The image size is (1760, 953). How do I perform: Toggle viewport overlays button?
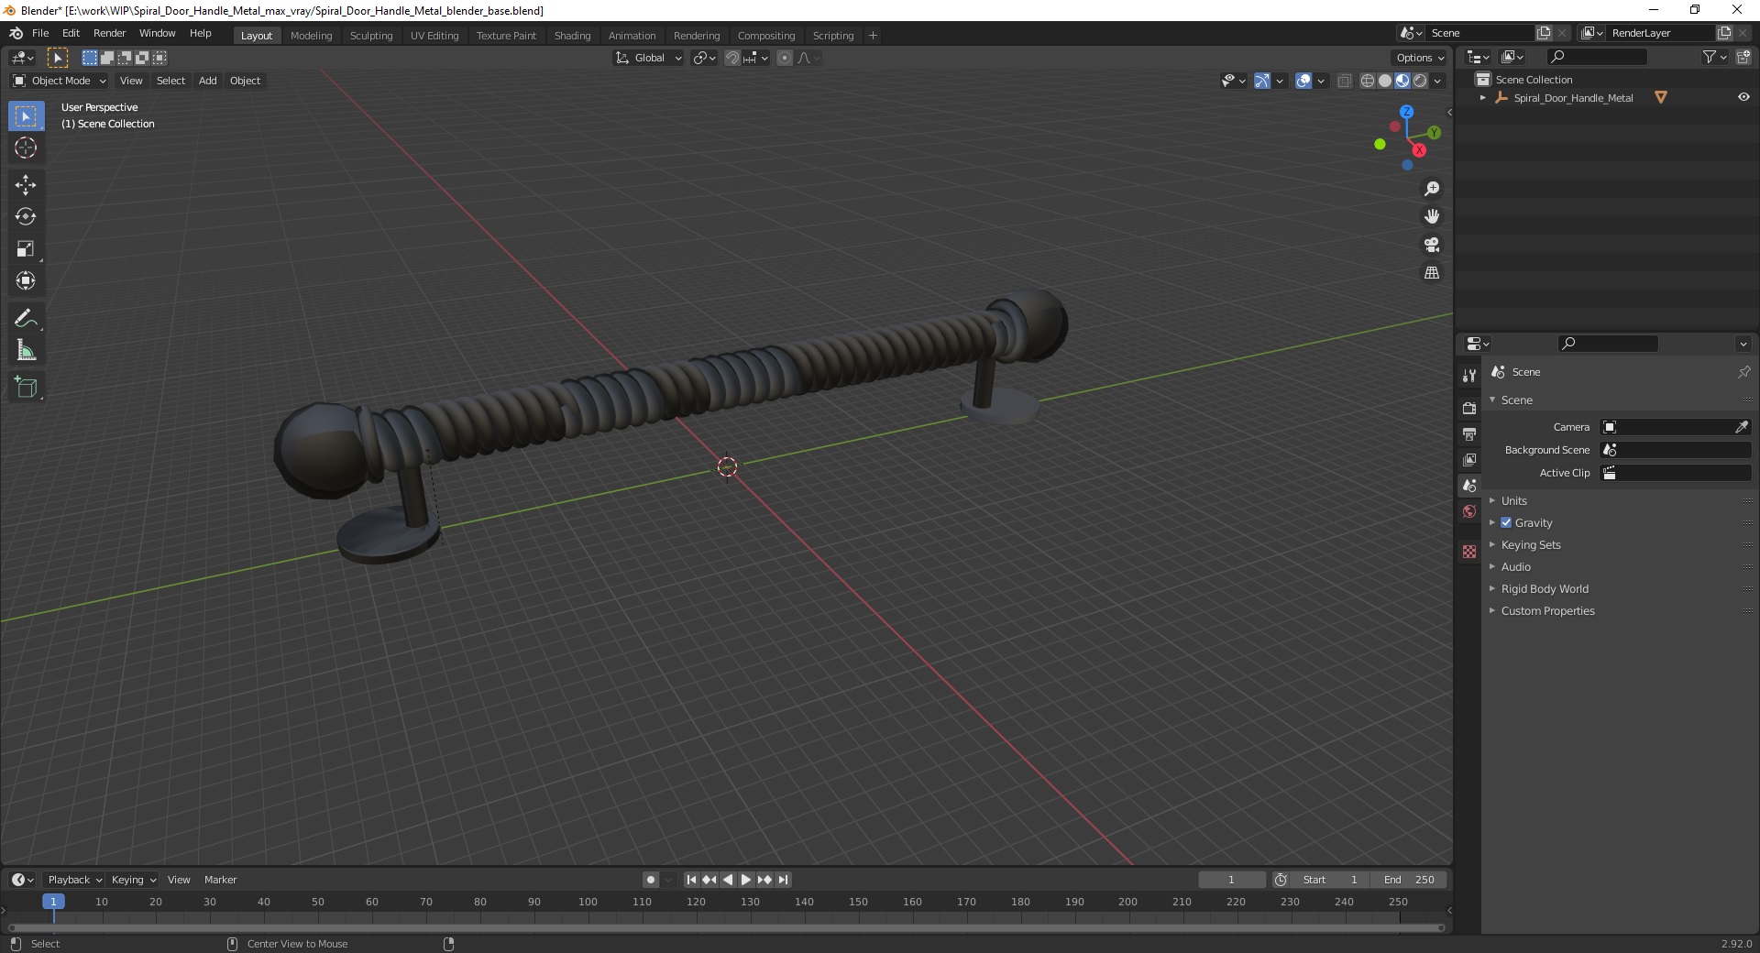click(x=1303, y=81)
